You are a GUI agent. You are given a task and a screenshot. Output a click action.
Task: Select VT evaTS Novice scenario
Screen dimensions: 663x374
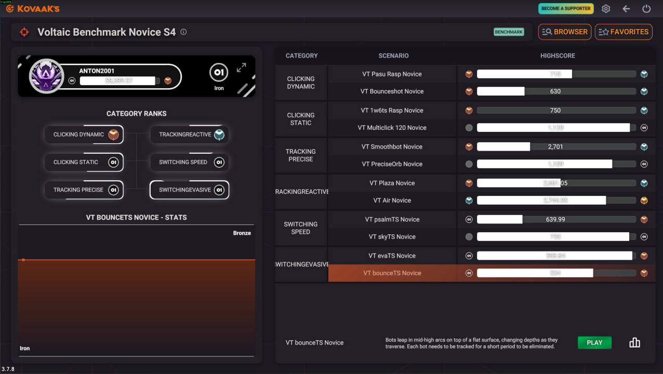point(392,256)
